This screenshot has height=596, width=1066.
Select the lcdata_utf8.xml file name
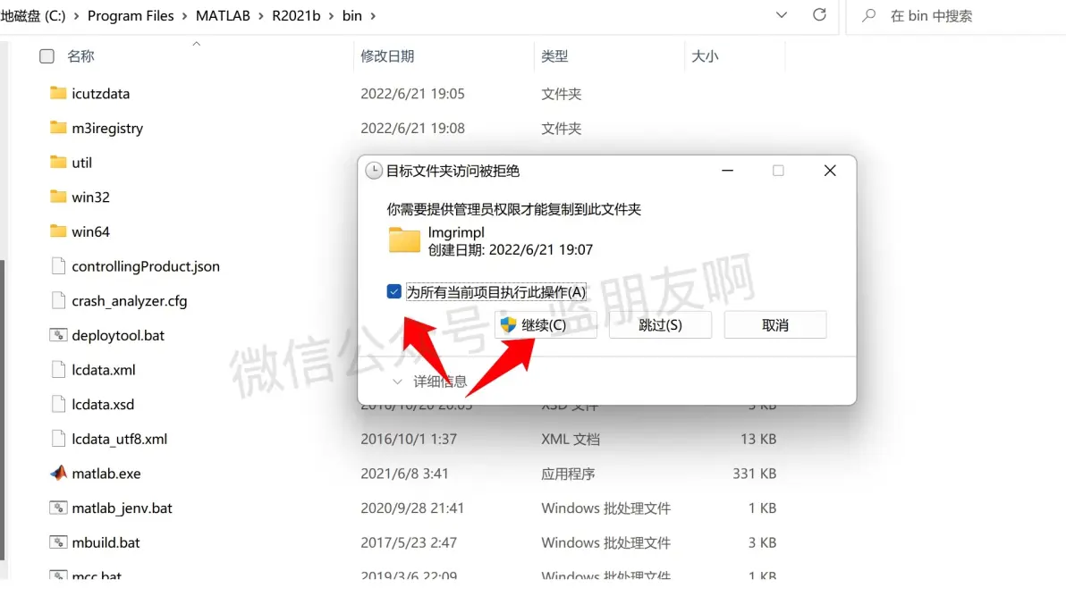click(x=120, y=439)
